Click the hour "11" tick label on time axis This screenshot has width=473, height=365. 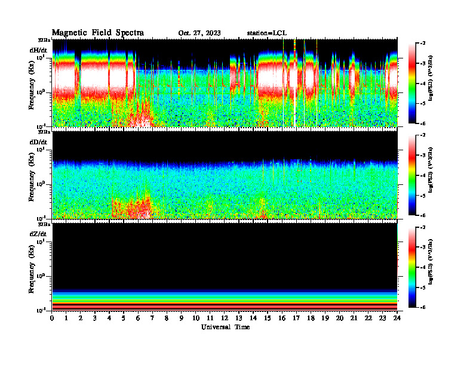[x=210, y=318]
